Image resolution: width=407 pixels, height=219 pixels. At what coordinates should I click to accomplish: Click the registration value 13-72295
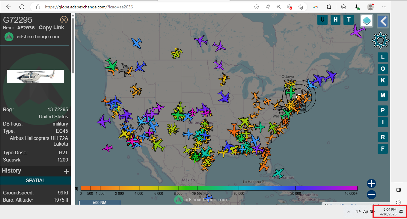click(x=58, y=109)
